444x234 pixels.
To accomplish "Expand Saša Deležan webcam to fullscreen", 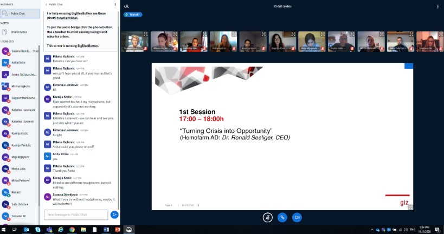I will coord(411,34).
